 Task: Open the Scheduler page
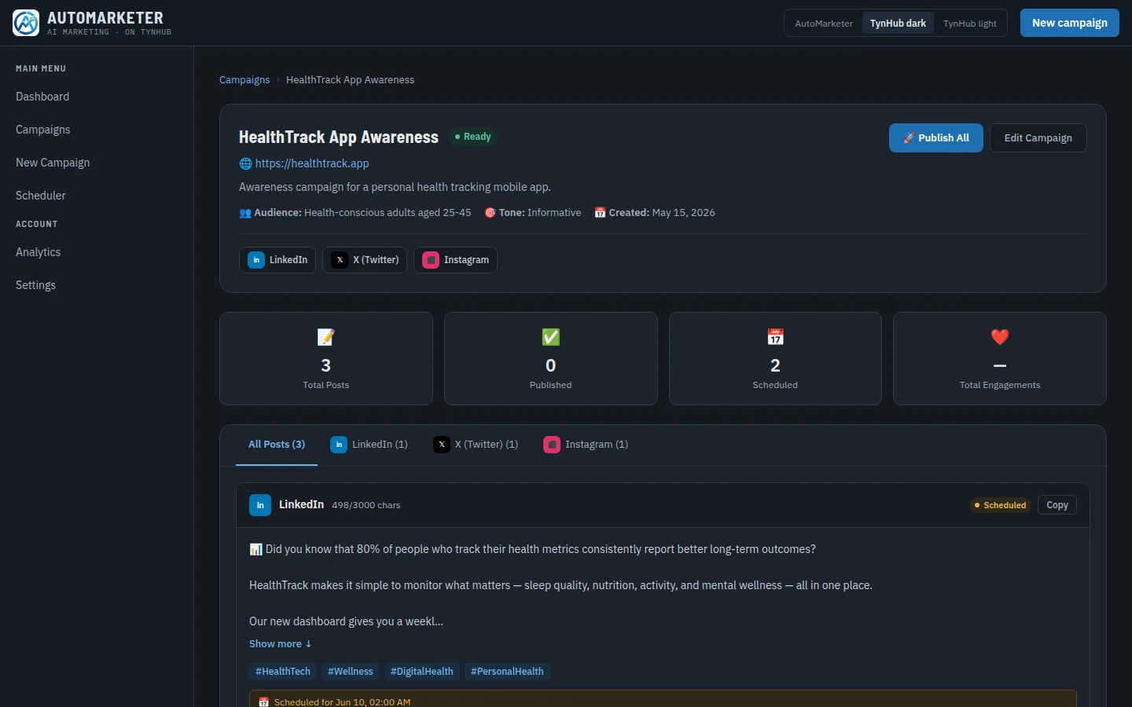tap(97, 196)
